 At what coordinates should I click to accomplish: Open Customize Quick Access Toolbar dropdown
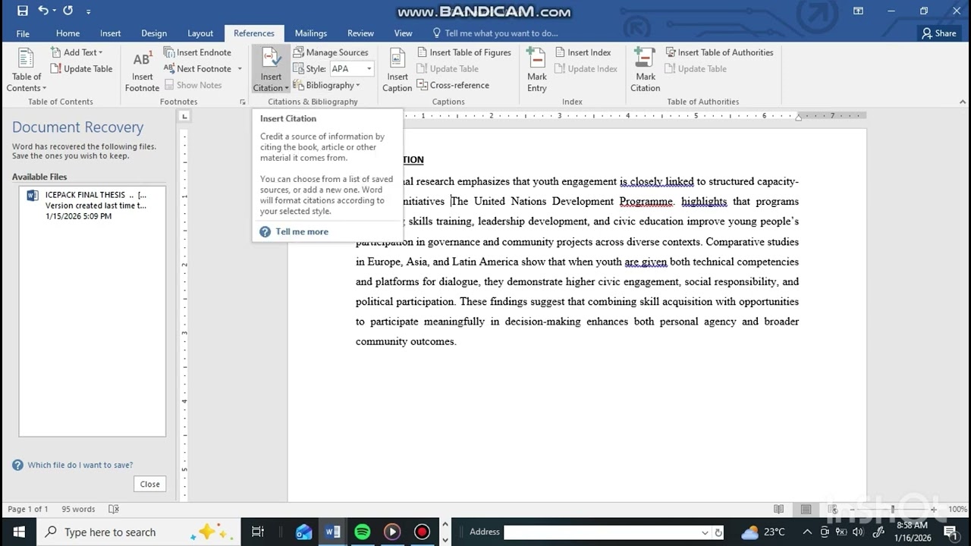tap(89, 11)
